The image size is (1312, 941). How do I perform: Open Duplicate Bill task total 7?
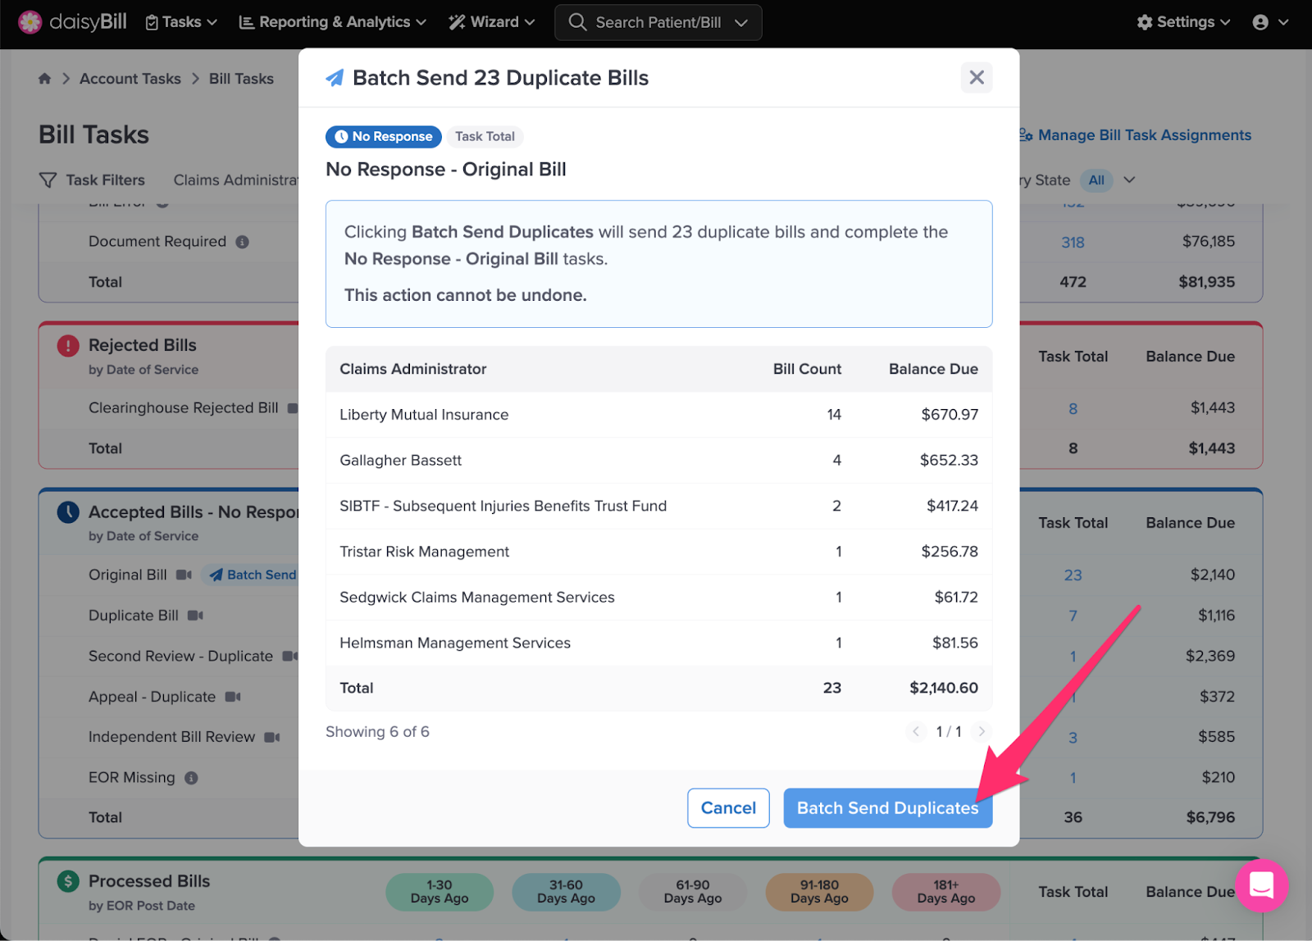[x=1073, y=616]
